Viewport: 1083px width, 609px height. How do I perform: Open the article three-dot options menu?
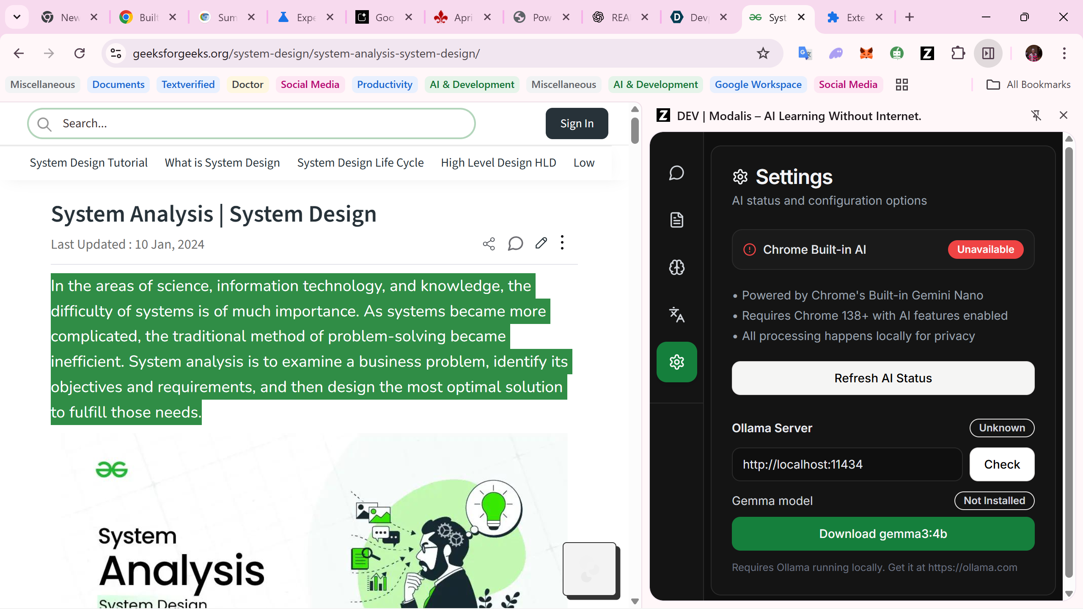(562, 243)
